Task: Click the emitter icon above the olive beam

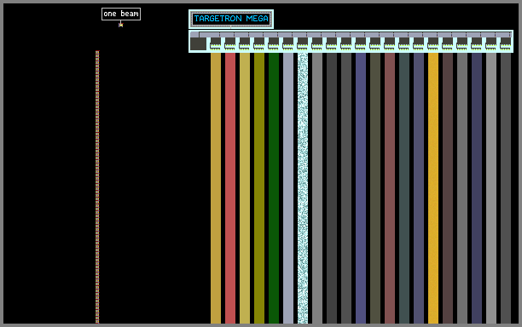Action: point(259,44)
